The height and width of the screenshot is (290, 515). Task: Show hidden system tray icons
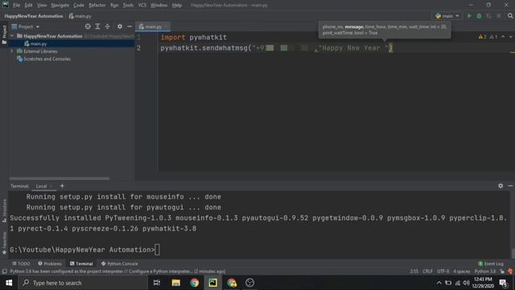[439, 283]
